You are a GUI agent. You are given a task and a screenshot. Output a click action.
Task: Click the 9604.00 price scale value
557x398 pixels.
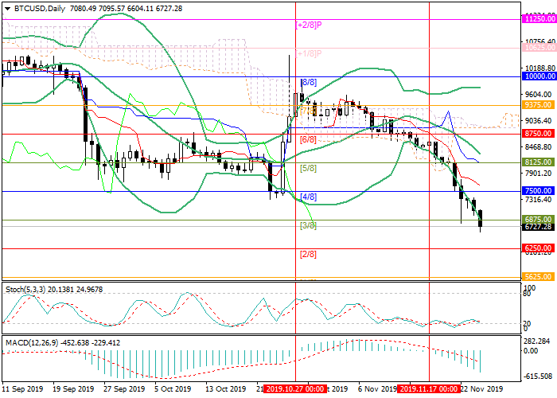point(540,94)
